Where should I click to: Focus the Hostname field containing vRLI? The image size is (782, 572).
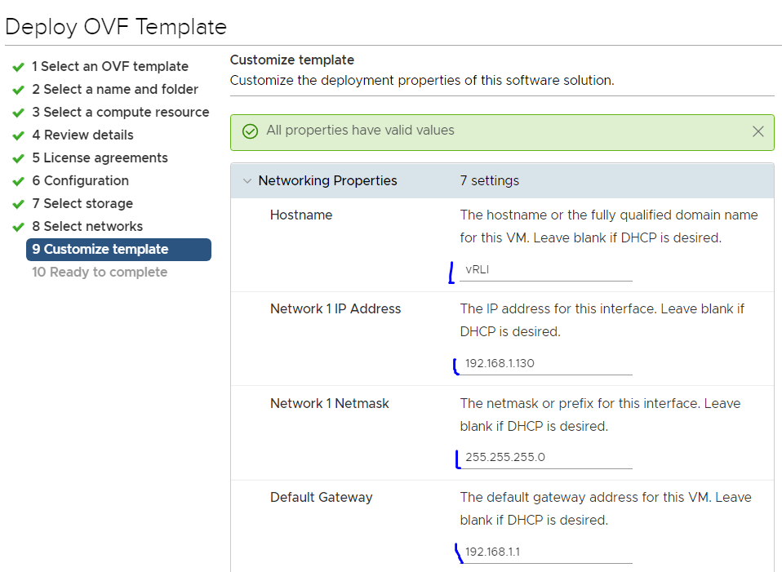(x=546, y=270)
